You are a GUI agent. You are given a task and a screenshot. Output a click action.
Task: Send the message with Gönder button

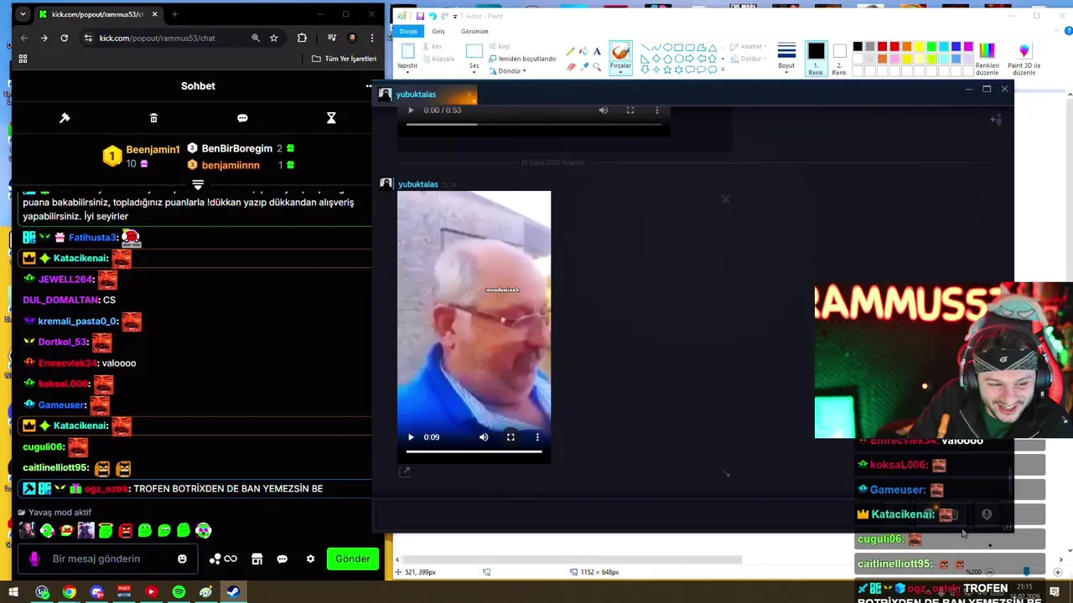(x=353, y=559)
